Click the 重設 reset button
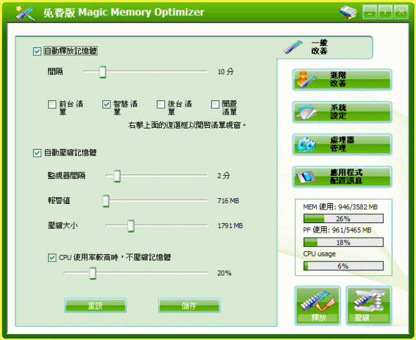Viewport: 416px width, 340px height. [95, 305]
